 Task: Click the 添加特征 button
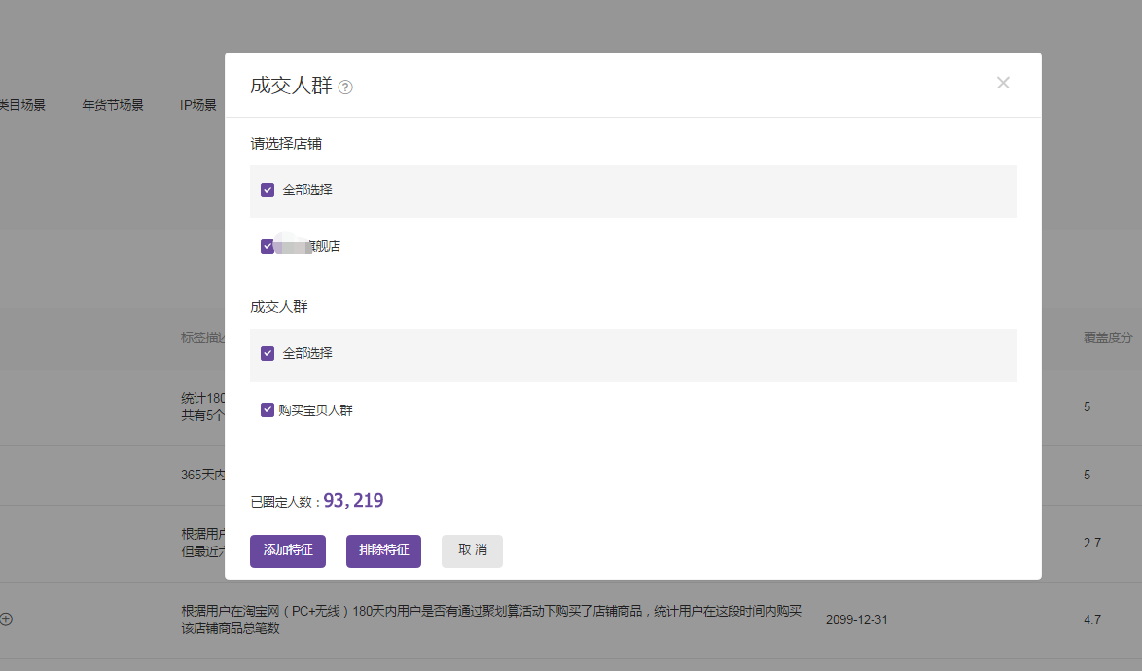click(x=288, y=551)
